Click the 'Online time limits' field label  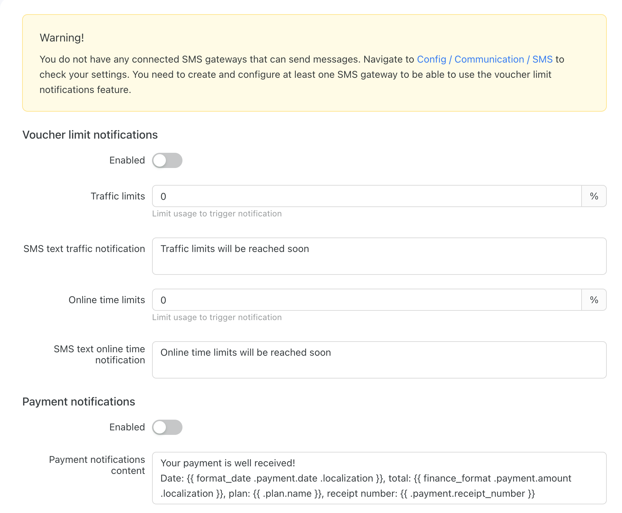107,300
